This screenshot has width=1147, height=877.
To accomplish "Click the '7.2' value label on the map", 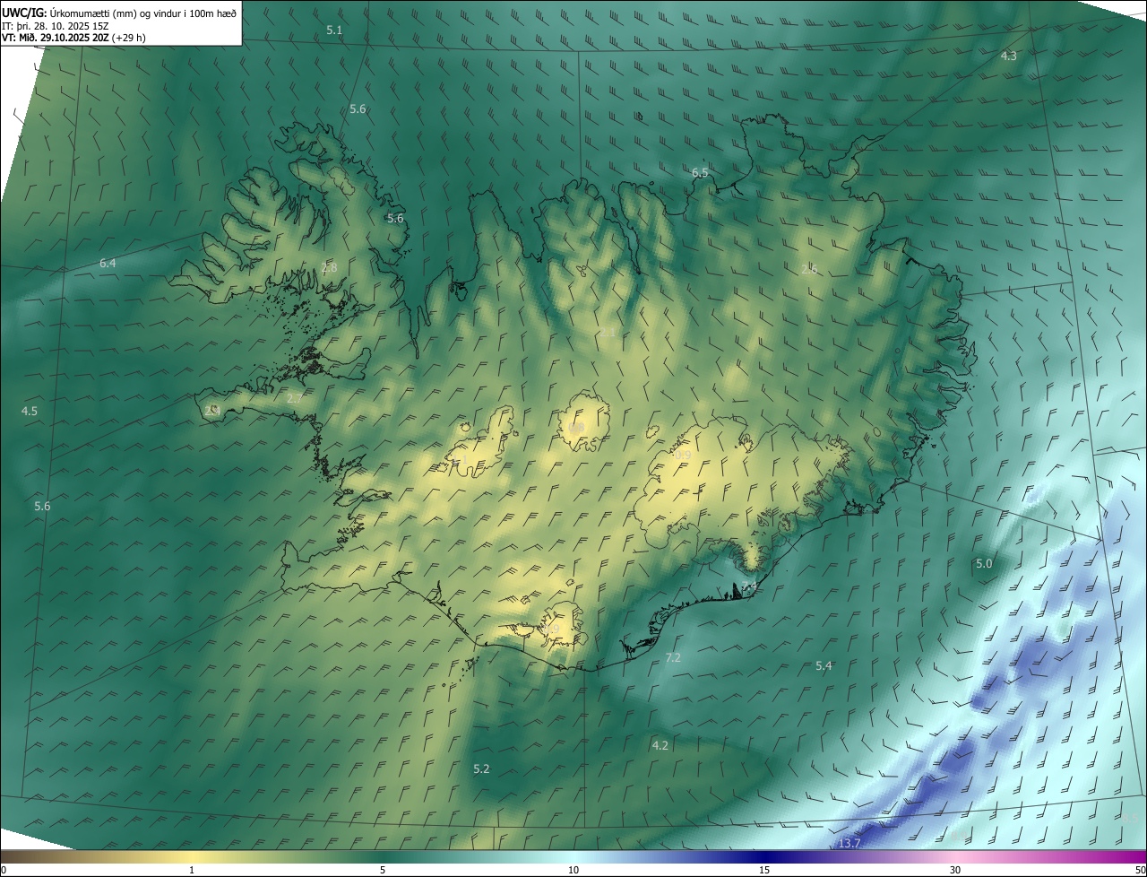I will point(673,657).
